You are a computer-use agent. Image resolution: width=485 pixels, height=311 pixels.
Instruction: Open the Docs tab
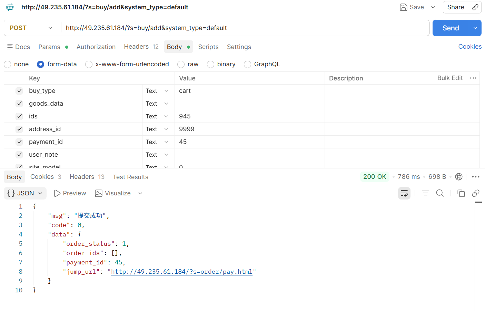click(19, 47)
